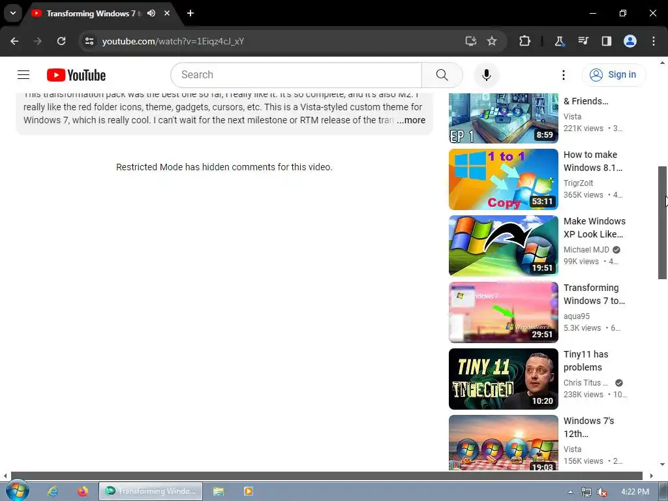The image size is (668, 501).
Task: Reload the page
Action: tap(61, 41)
